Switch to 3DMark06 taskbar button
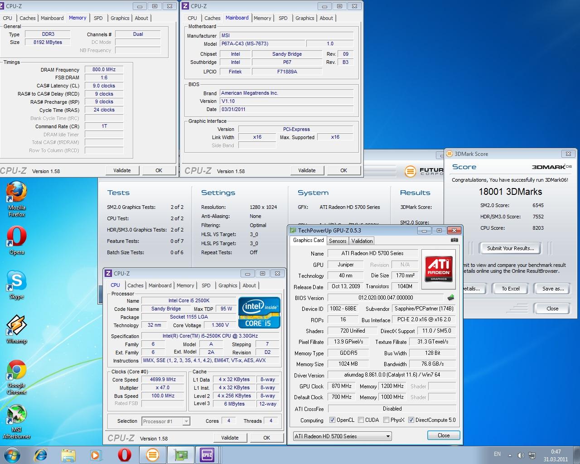Image resolution: width=580 pixels, height=464 pixels. pos(152,455)
